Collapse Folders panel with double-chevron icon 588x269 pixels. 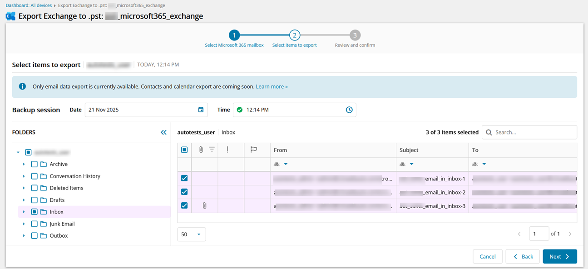coord(163,133)
